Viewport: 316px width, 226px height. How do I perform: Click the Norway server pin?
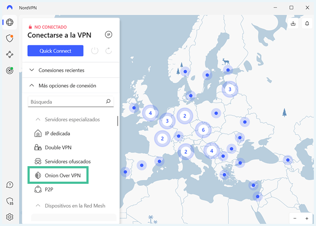(x=185, y=71)
